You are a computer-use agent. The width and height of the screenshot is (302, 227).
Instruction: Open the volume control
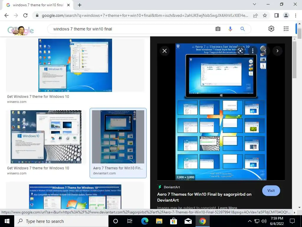(264, 221)
